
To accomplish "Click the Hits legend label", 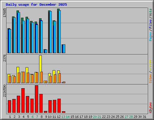I will [x=151, y=12].
